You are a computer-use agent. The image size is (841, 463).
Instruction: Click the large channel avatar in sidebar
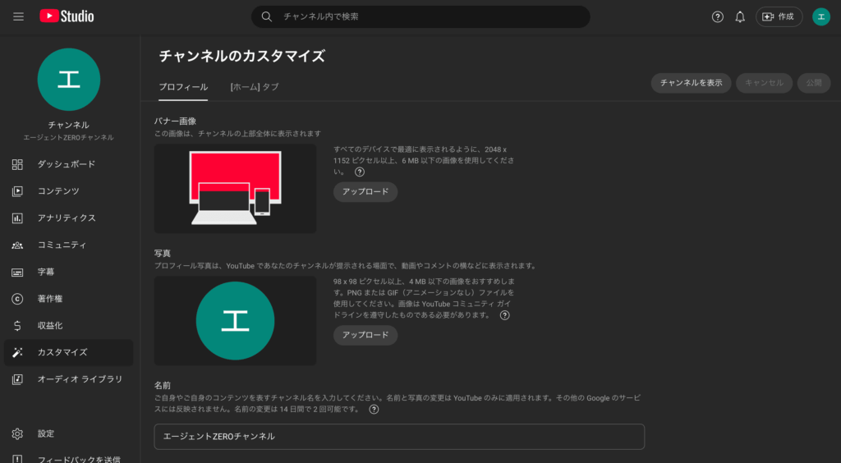click(x=69, y=80)
